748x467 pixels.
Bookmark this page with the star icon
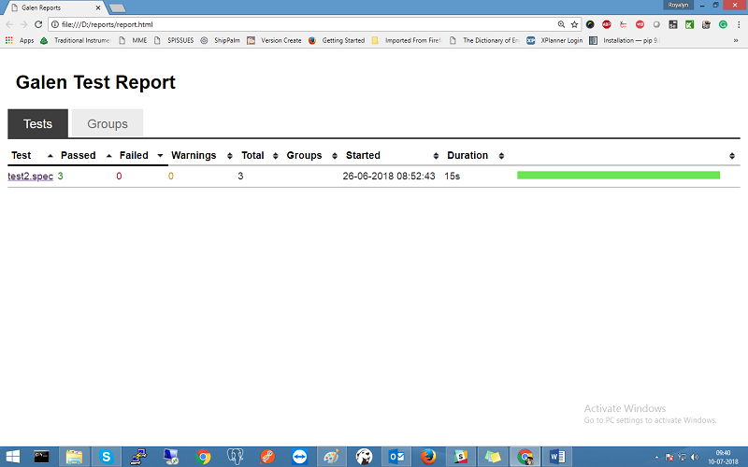pyautogui.click(x=574, y=24)
